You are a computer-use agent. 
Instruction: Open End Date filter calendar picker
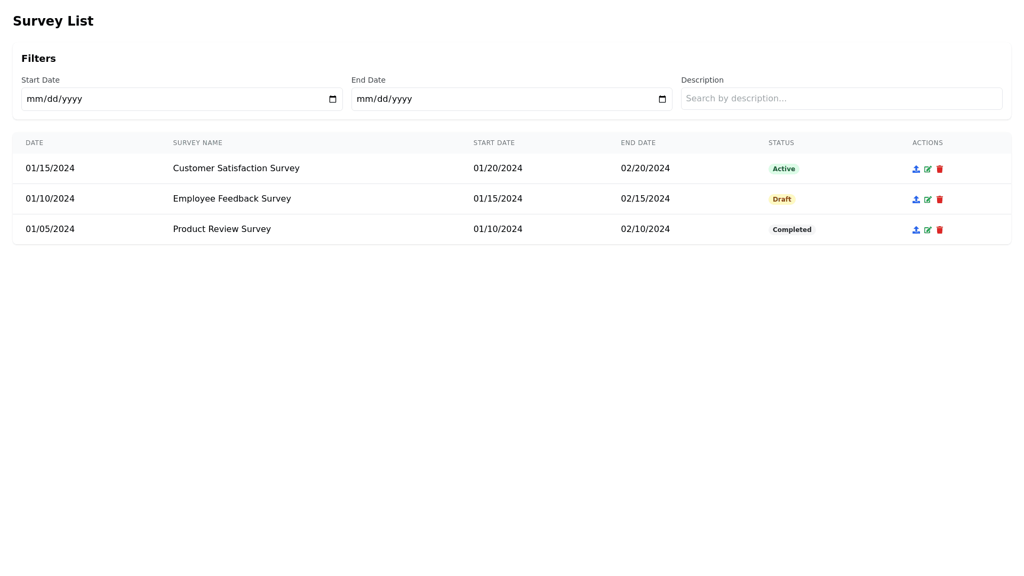point(662,99)
